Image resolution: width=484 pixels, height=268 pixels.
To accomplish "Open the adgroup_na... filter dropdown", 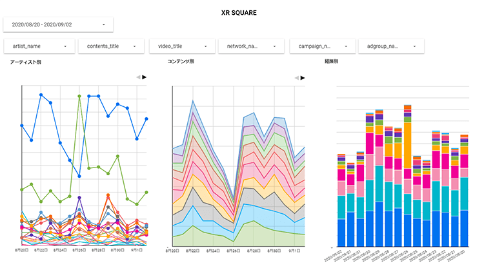I will 391,46.
